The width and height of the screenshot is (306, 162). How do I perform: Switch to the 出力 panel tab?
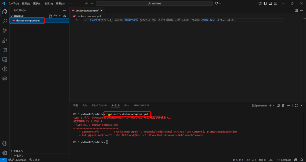pos(85,105)
